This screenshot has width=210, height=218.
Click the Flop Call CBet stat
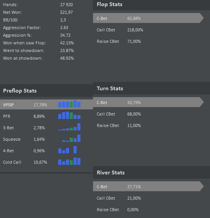[x=120, y=30]
